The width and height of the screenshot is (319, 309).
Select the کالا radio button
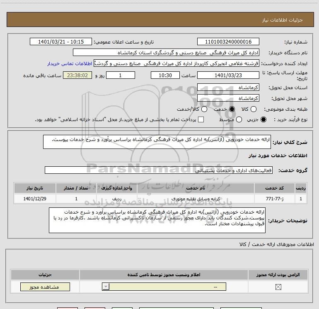pos(253,109)
